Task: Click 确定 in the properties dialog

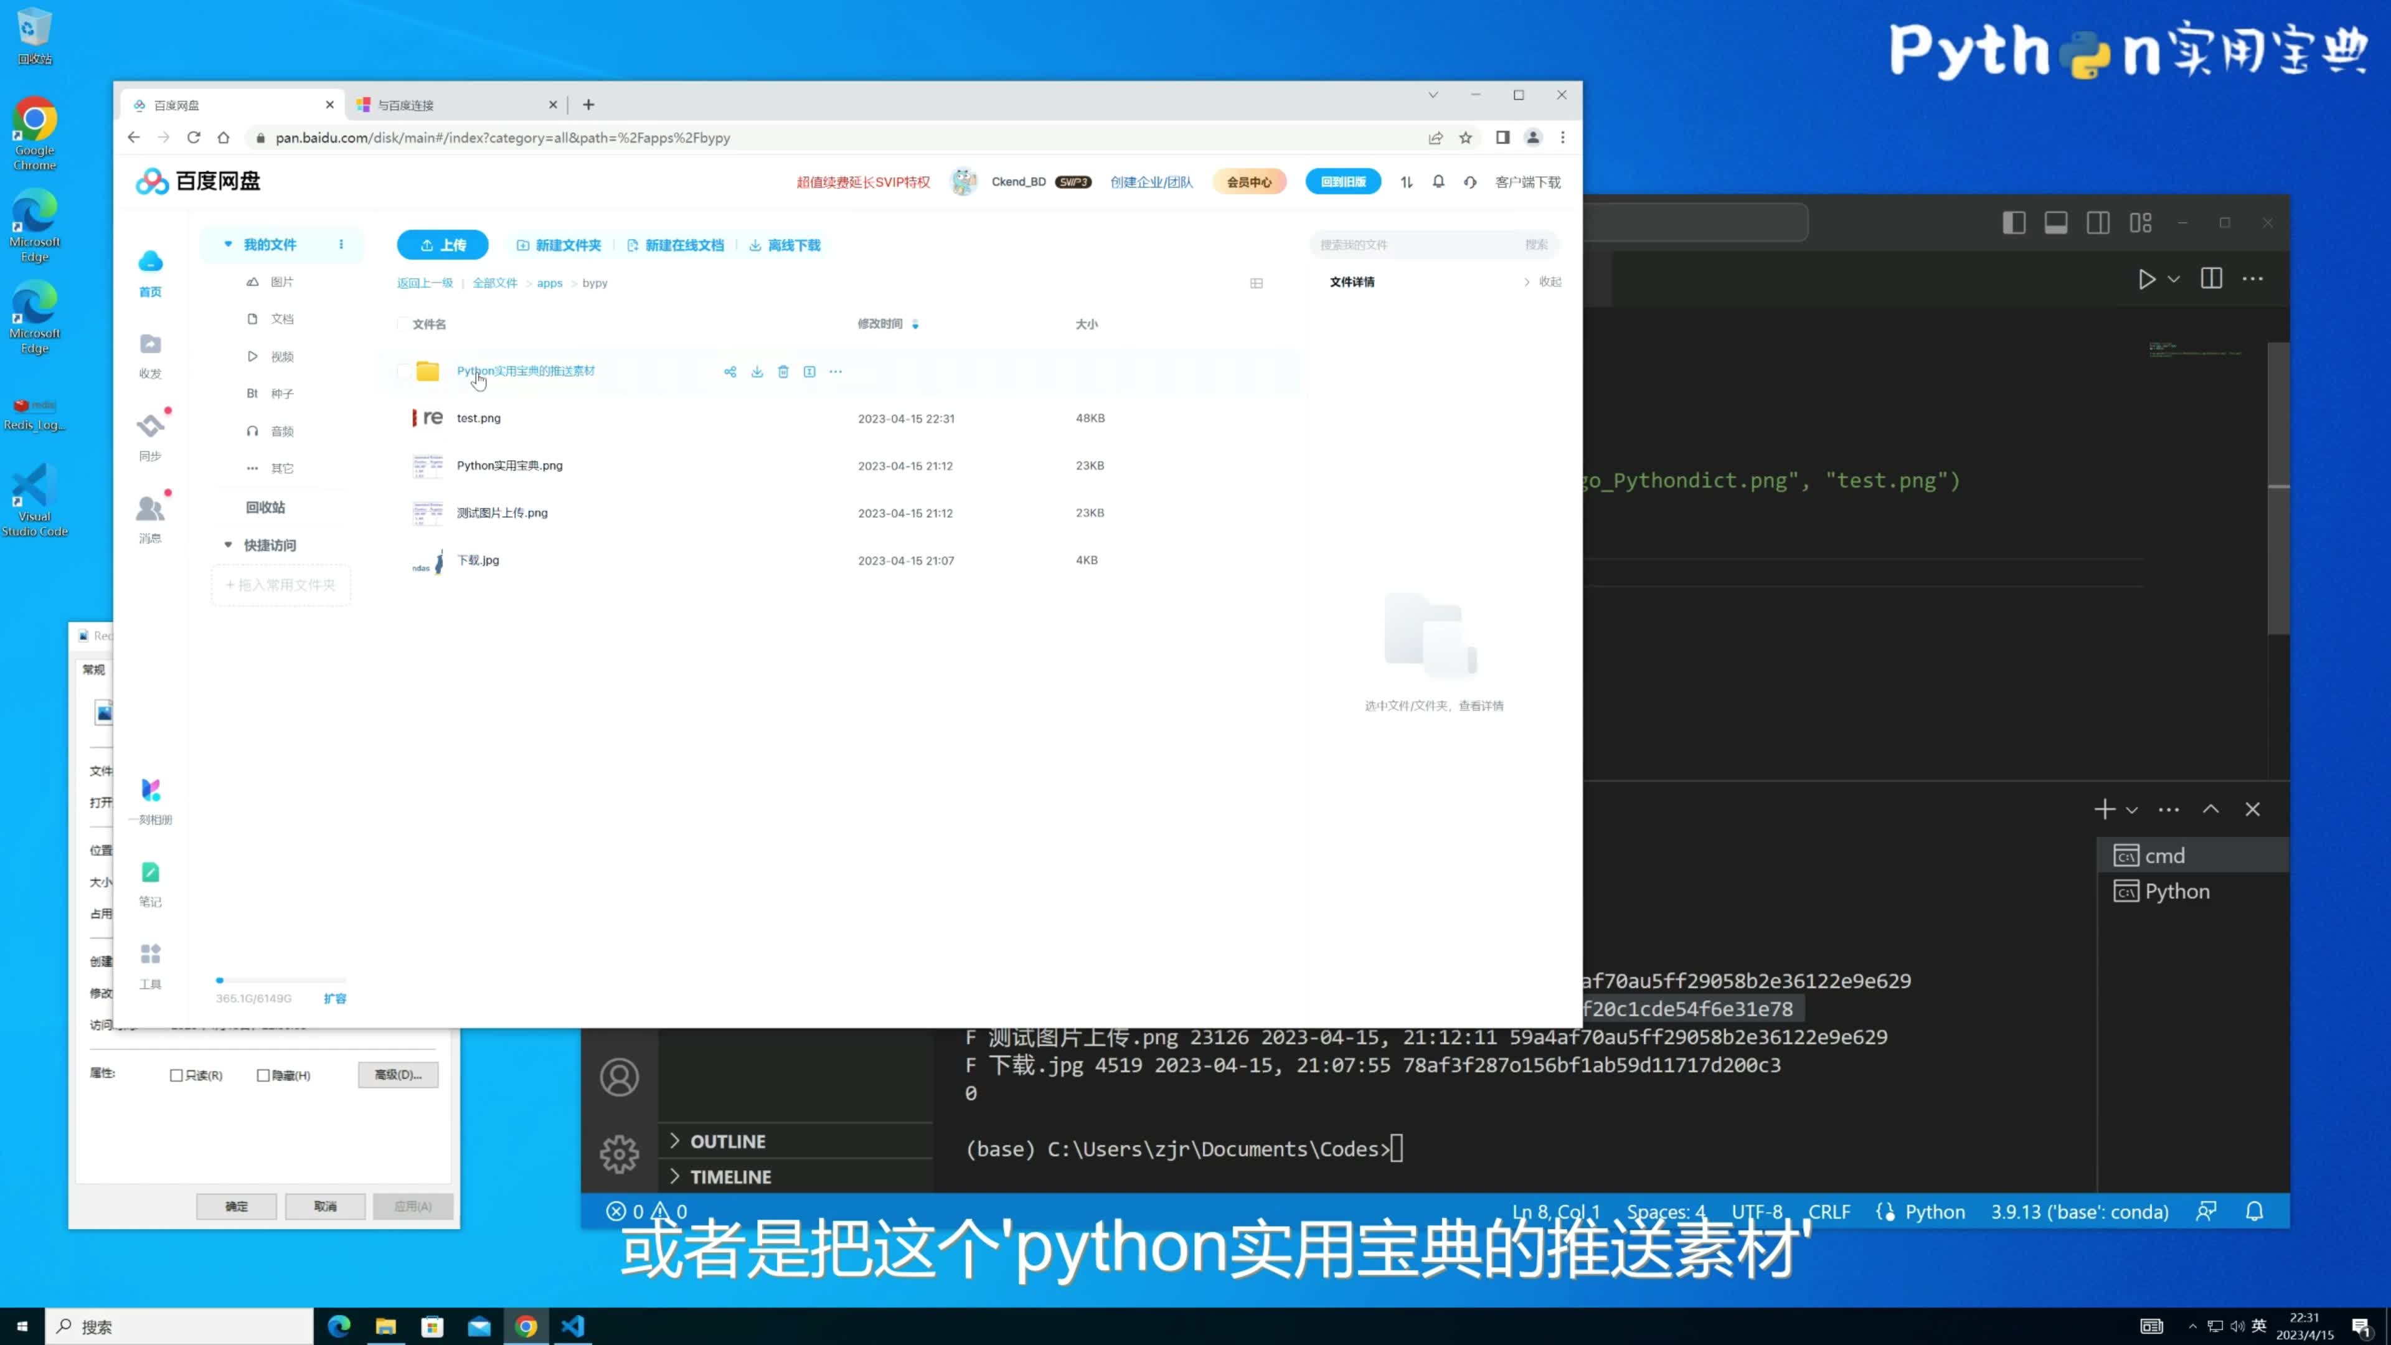Action: (237, 1206)
